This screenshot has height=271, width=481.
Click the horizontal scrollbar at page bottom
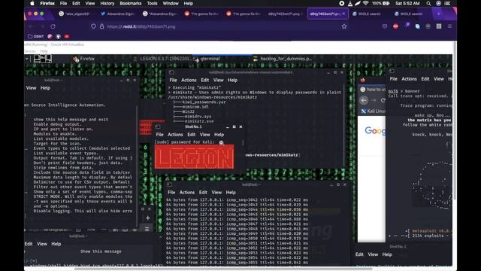223,269
